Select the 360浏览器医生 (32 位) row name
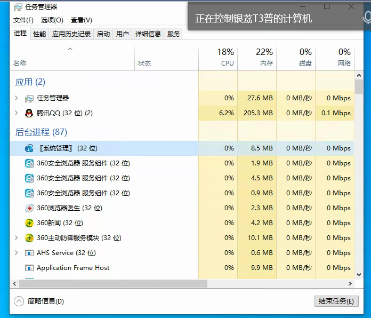 click(69, 208)
